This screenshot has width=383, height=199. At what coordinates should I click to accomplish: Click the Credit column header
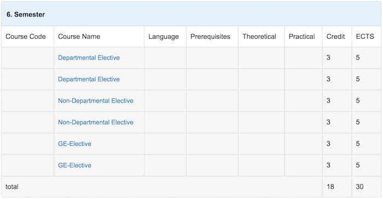[x=335, y=37]
